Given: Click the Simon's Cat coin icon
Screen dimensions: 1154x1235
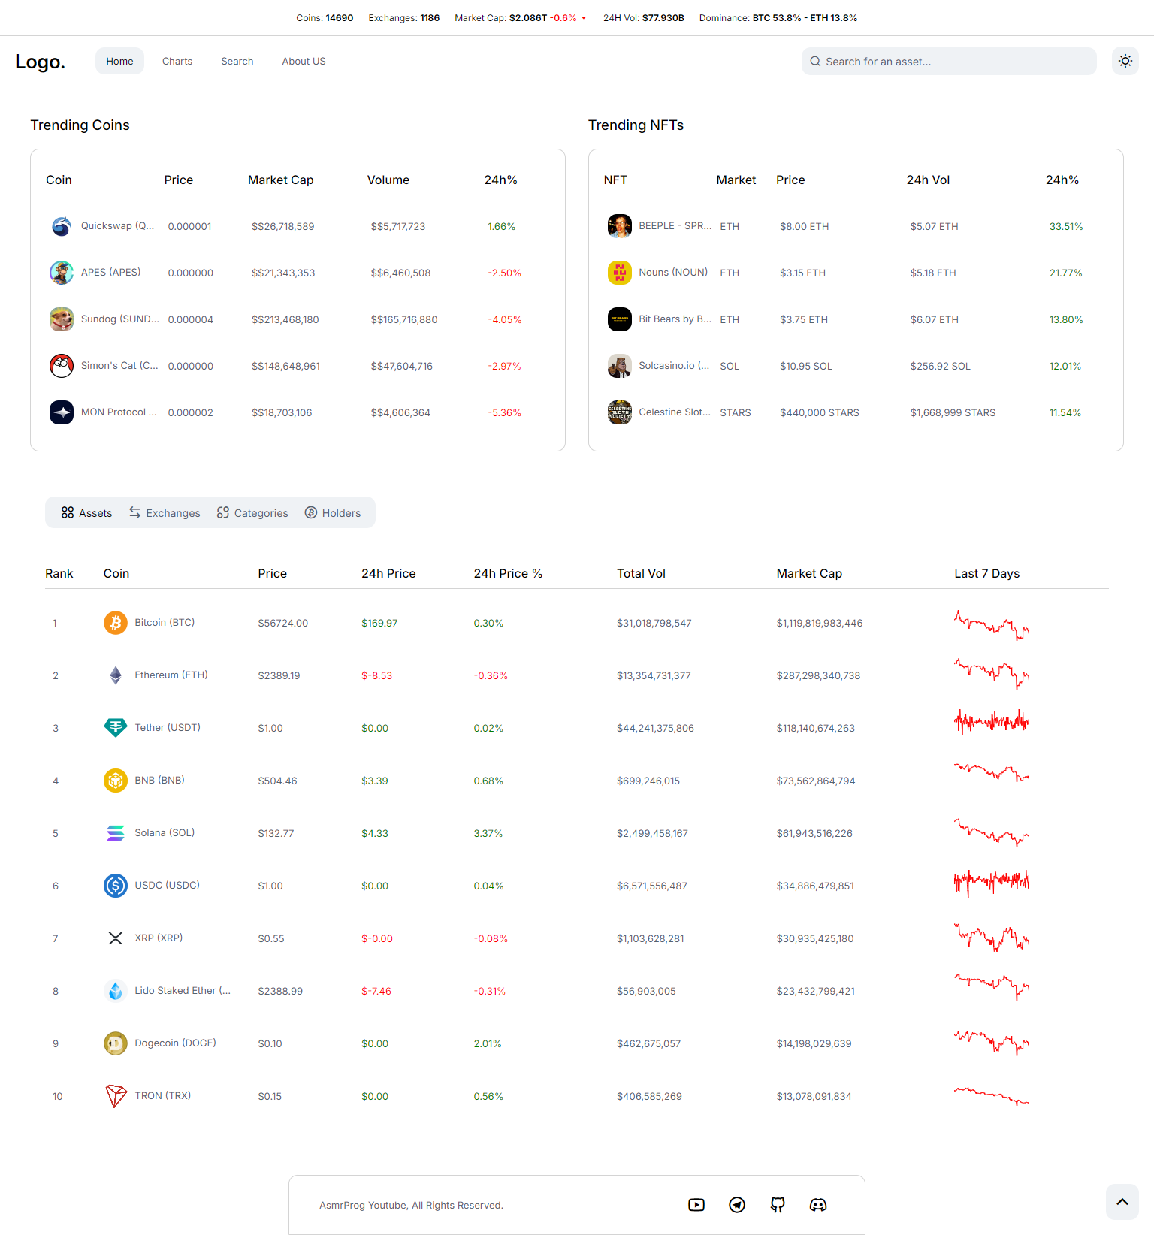Looking at the screenshot, I should coord(62,366).
